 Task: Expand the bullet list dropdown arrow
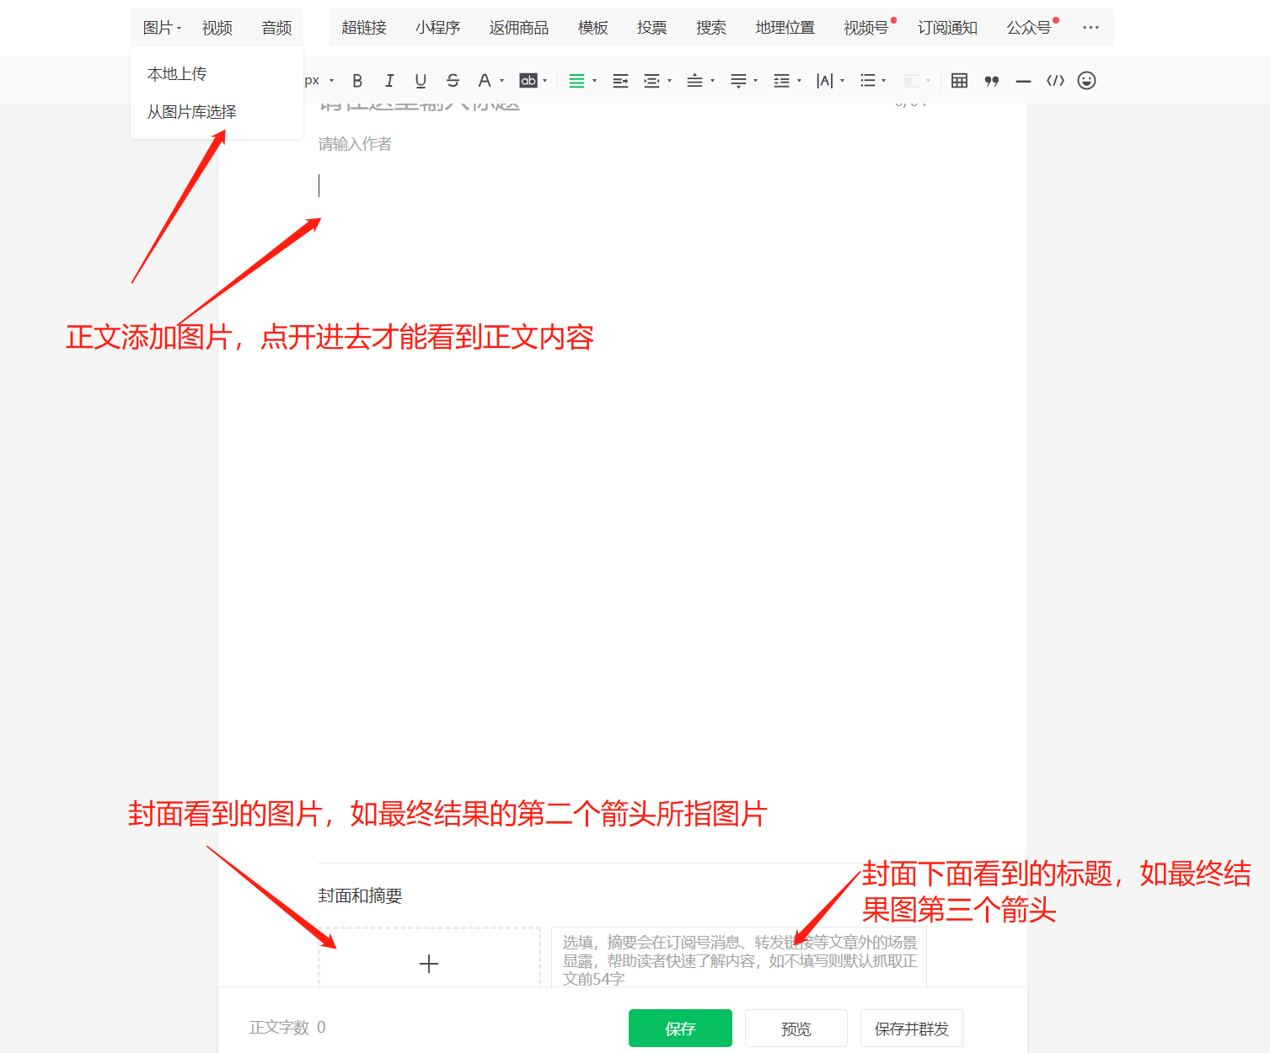tap(884, 81)
